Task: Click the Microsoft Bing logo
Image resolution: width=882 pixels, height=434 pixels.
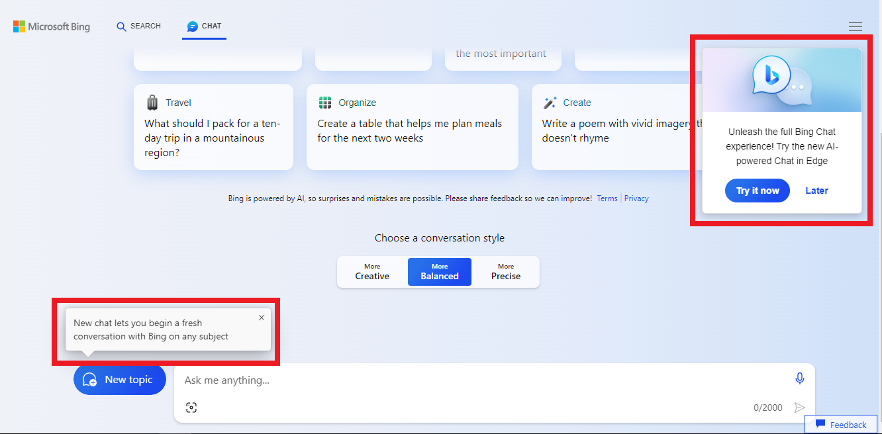Action: click(52, 26)
